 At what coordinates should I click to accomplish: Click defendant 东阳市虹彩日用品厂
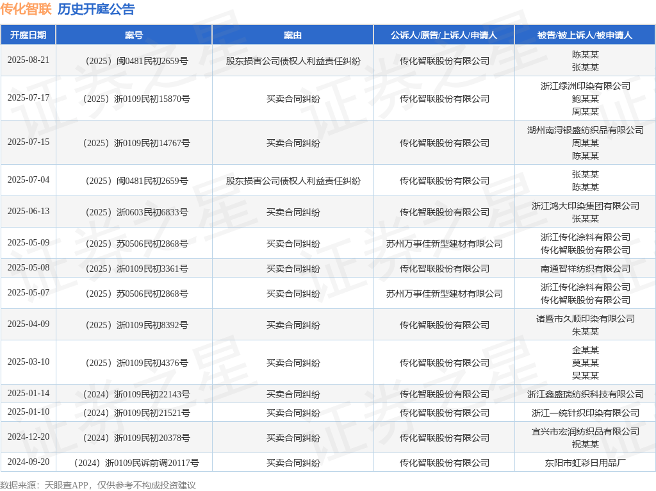pos(586,463)
